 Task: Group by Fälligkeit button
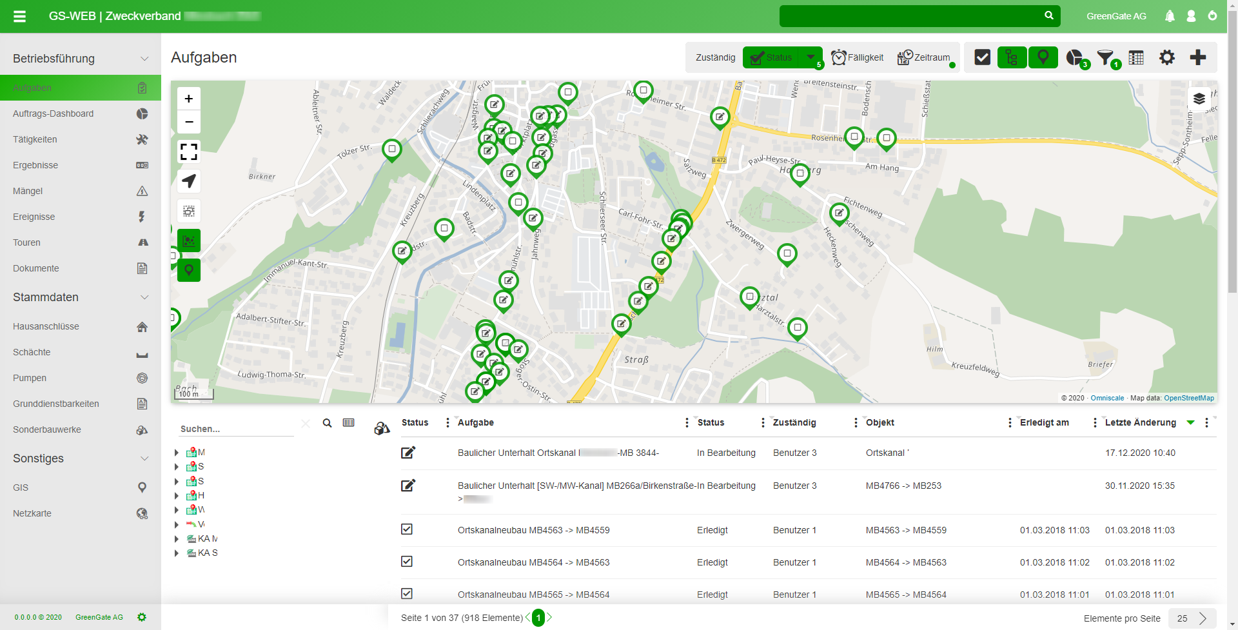coord(858,57)
